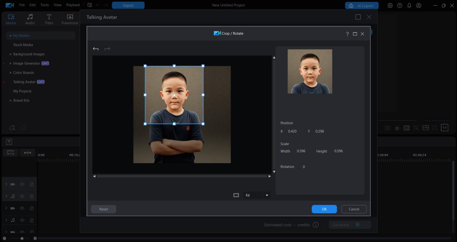The image size is (457, 242).
Task: Expand the Brand Kits tree item
Action: coord(10,101)
